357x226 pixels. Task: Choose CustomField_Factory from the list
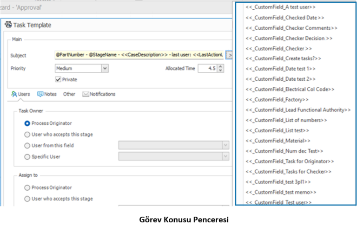(277, 99)
